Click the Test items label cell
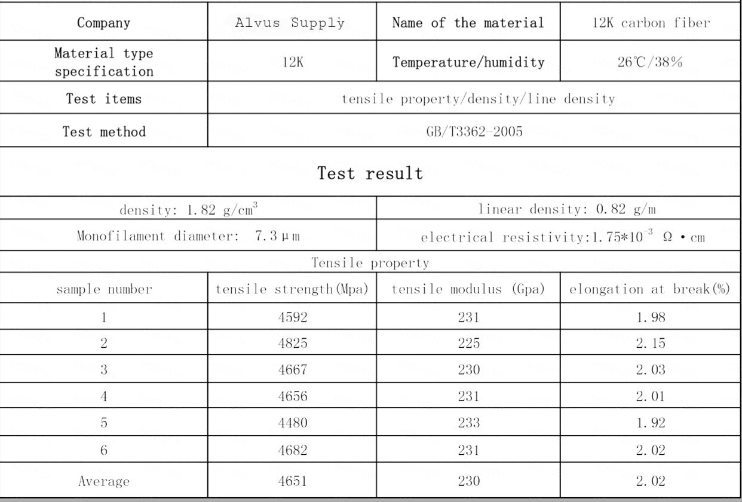 point(104,99)
